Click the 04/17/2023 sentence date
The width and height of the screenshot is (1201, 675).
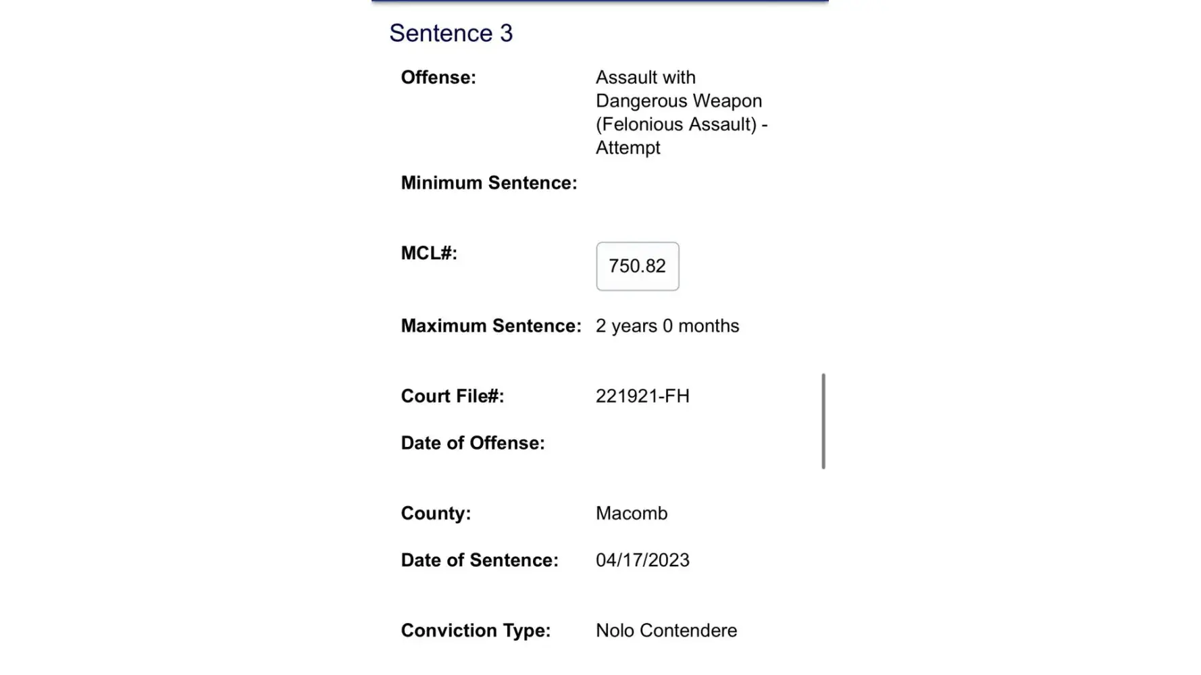[642, 560]
